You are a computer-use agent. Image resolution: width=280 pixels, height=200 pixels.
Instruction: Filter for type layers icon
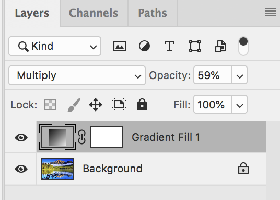pos(169,46)
